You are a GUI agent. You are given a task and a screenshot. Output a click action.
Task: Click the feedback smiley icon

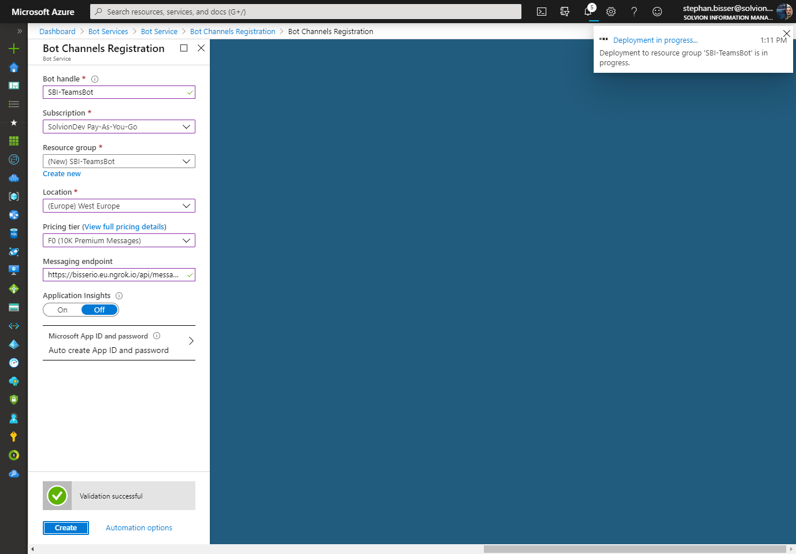(x=657, y=12)
